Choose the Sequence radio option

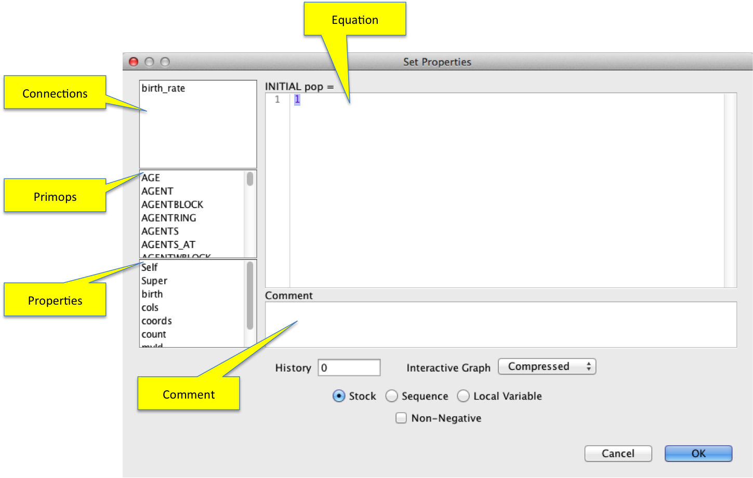pos(392,396)
